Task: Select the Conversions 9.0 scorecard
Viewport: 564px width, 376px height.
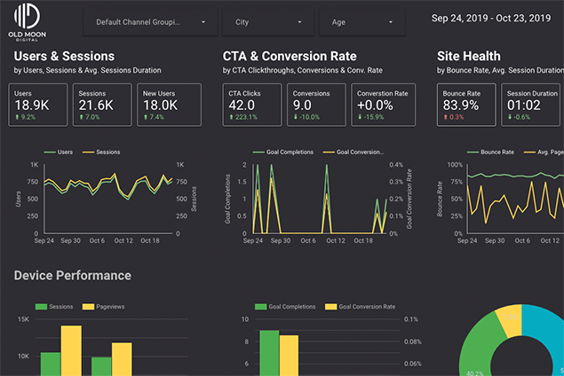Action: (x=316, y=105)
